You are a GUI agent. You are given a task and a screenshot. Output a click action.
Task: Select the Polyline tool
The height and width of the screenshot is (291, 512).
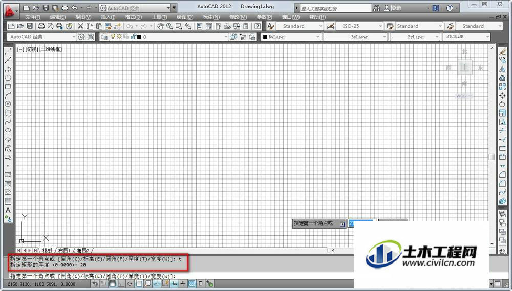tap(8, 69)
